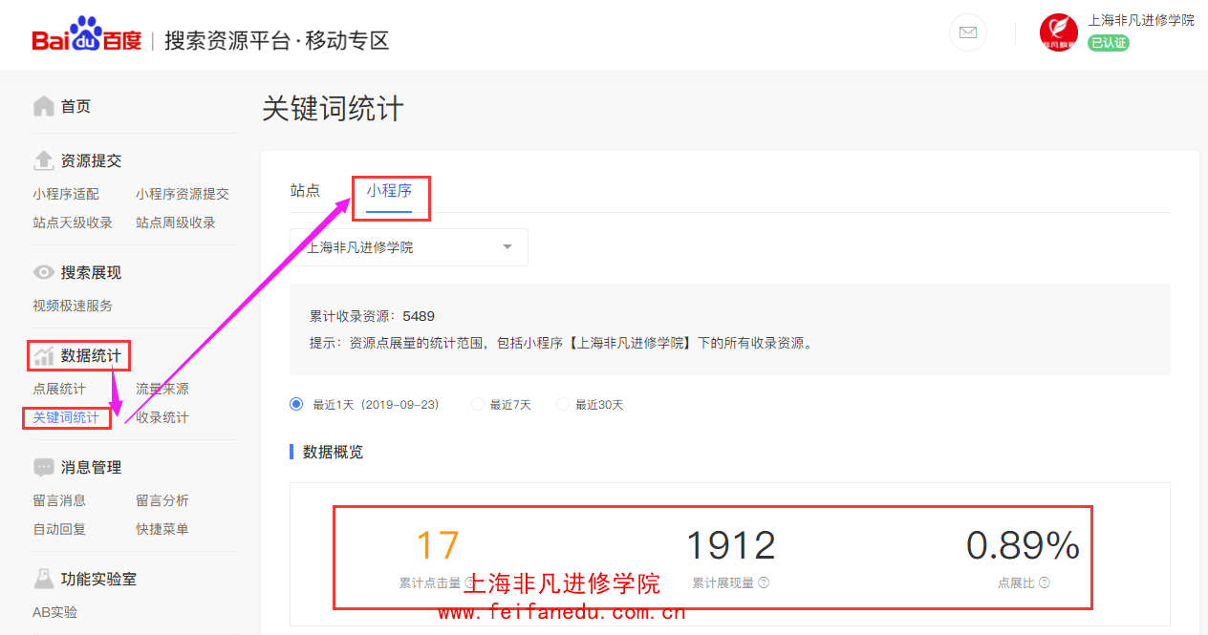The height and width of the screenshot is (635, 1208).
Task: Click the 功能实验室 section heading
Action: (98, 579)
